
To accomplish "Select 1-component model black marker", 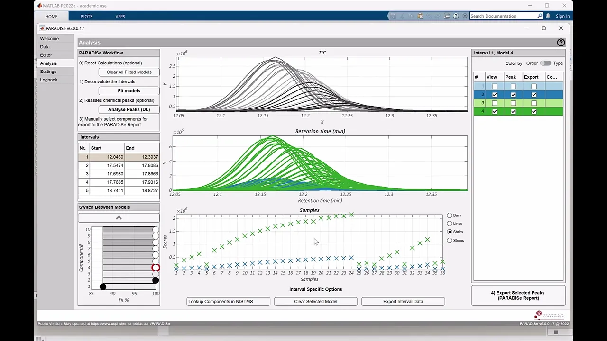I will click(103, 287).
